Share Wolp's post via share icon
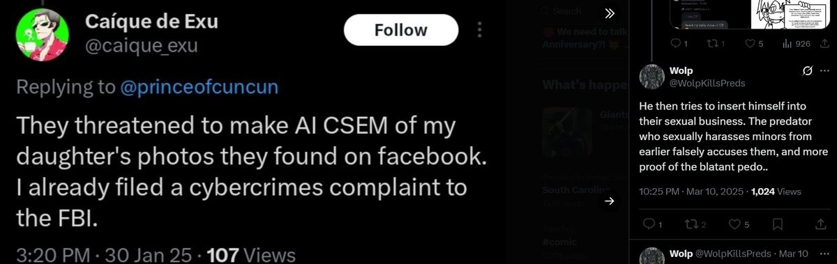This screenshot has width=837, height=264. pyautogui.click(x=819, y=224)
